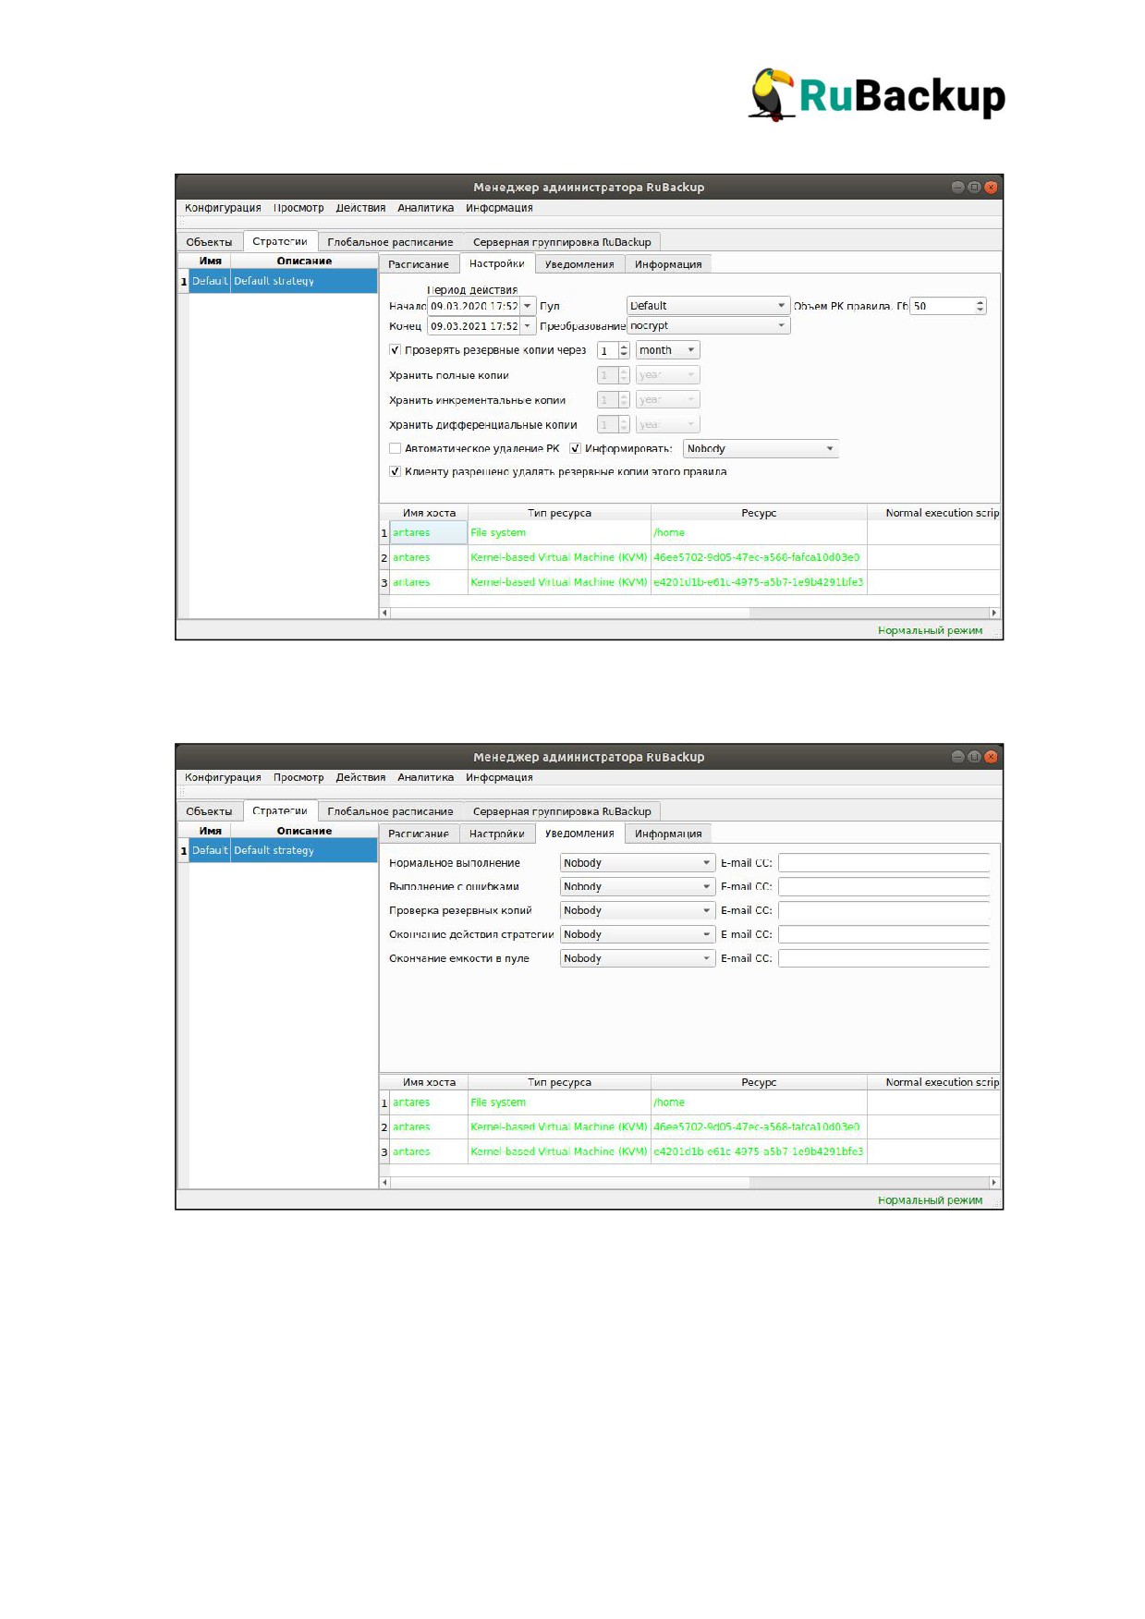Screen dimensions: 1145x1619
Task: Click /home resource cell in the Уведомления window
Action: click(759, 1102)
